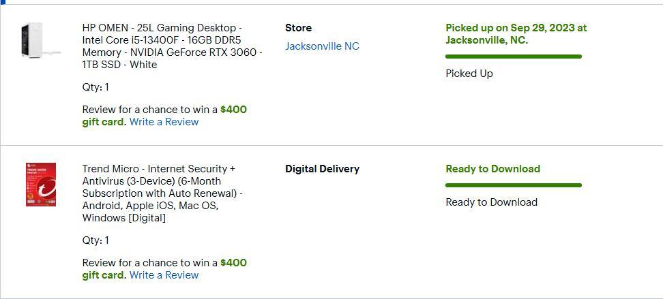Click Qty: 1 under the HP OMEN item
The width and height of the screenshot is (663, 299).
coord(95,87)
